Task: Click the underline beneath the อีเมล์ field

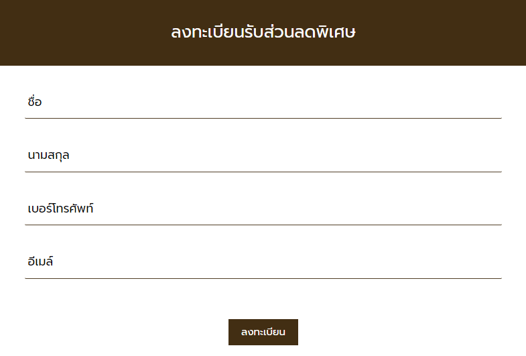Action: pos(263,278)
